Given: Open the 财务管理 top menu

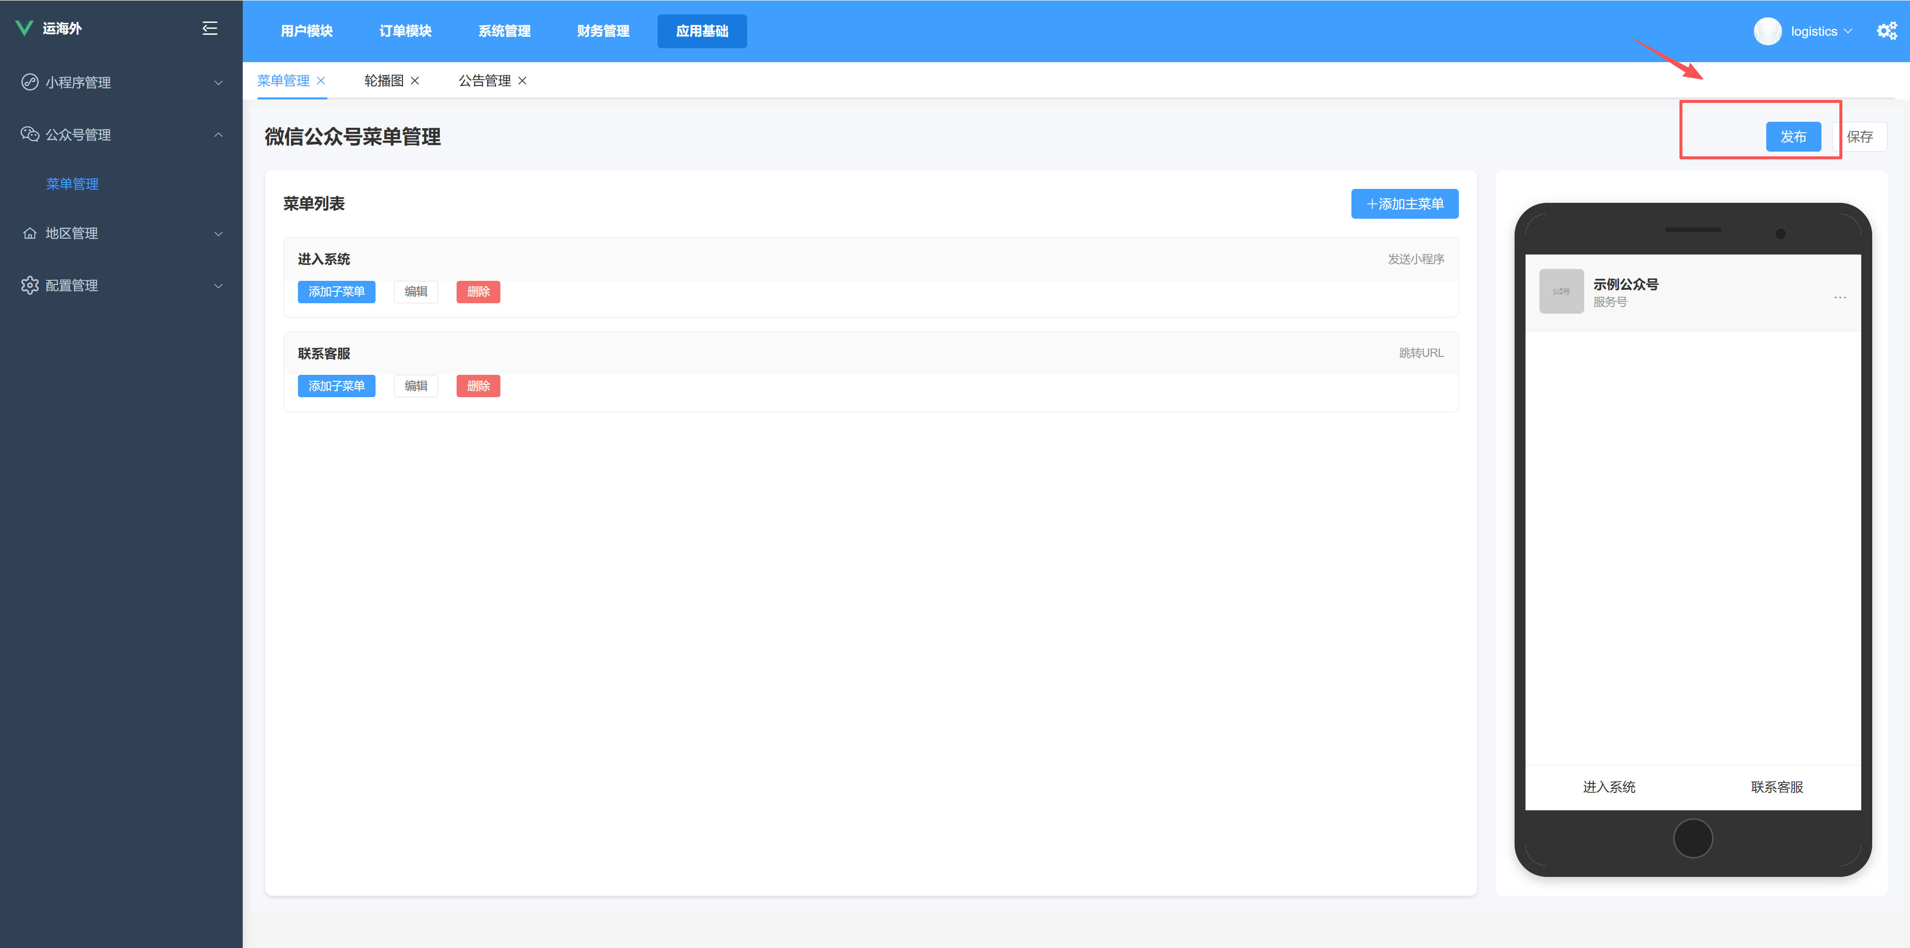Looking at the screenshot, I should pyautogui.click(x=603, y=31).
